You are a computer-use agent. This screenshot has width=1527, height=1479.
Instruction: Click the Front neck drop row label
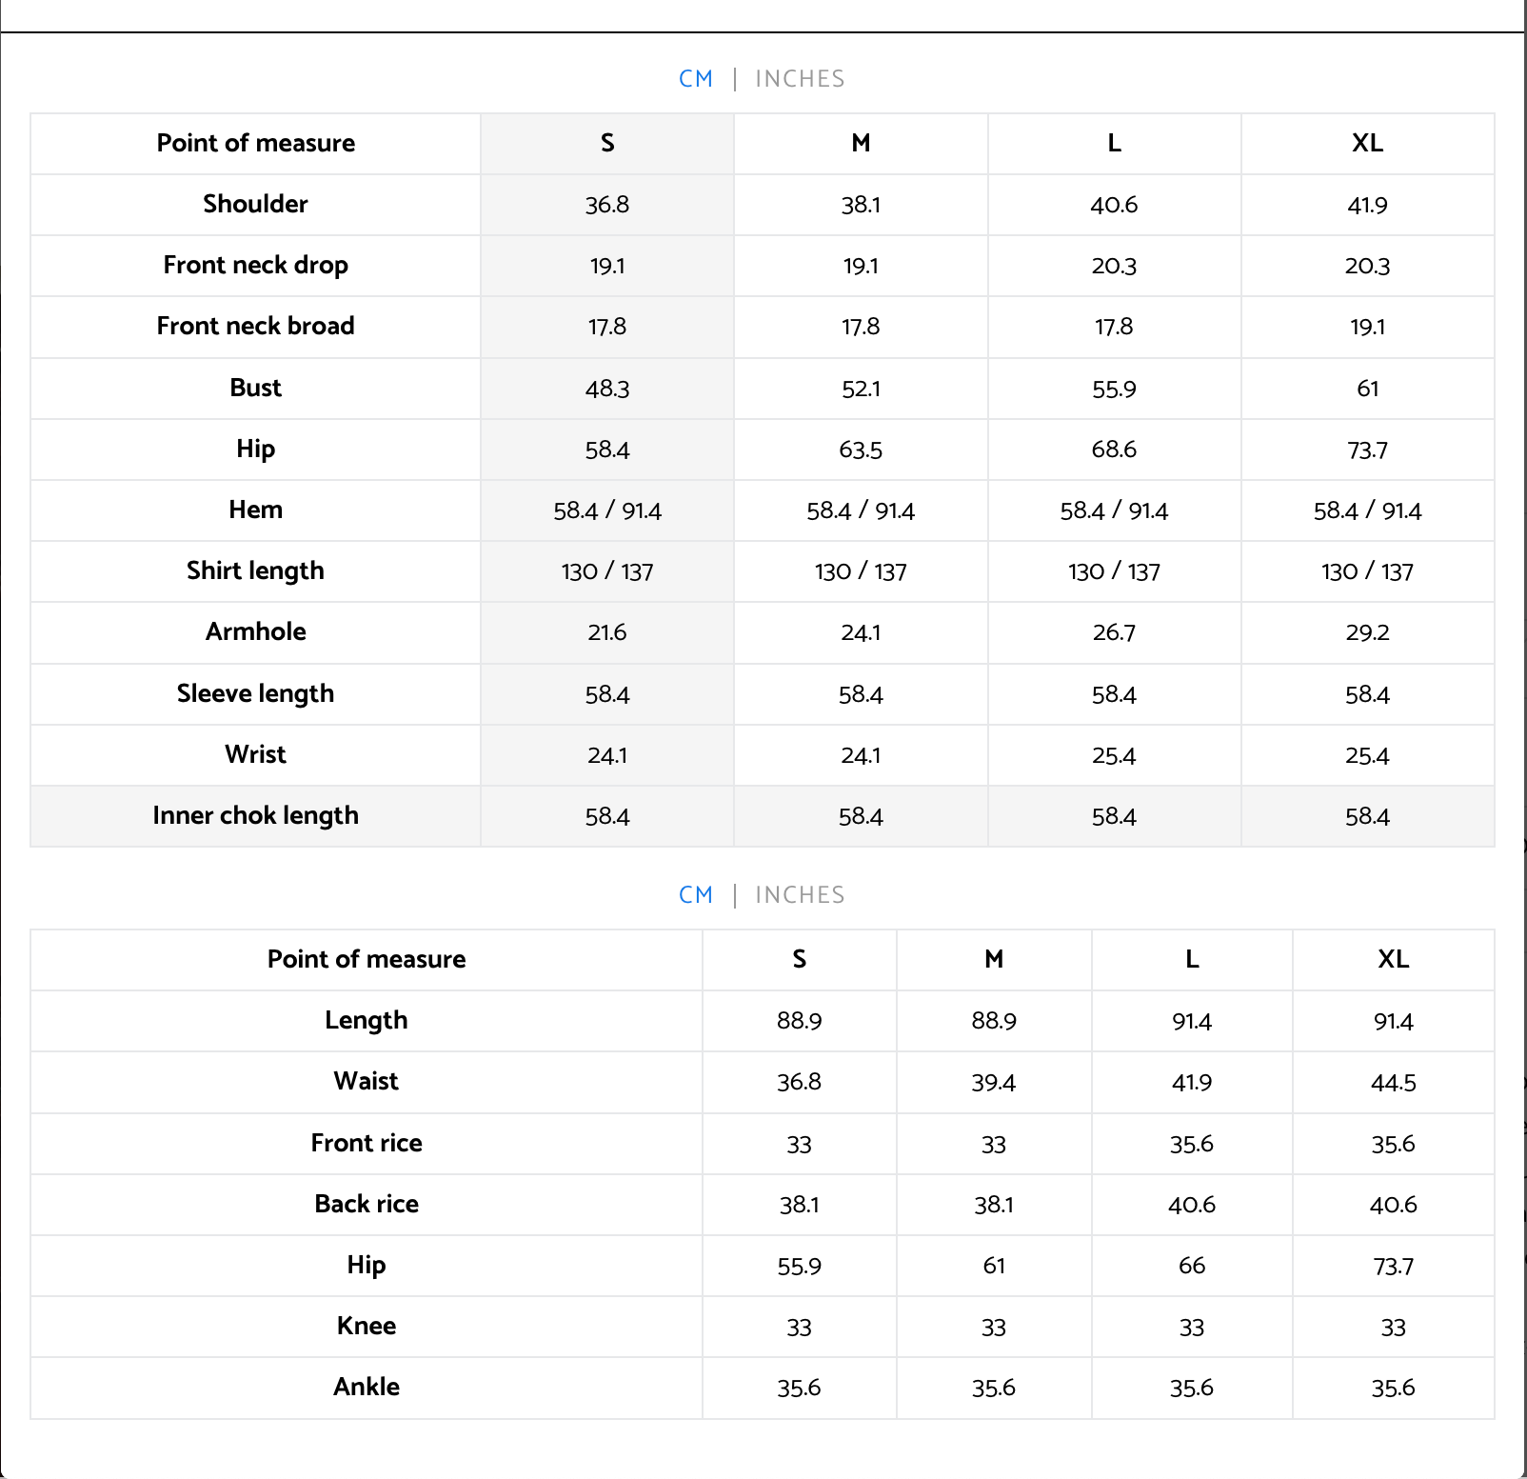tap(255, 265)
